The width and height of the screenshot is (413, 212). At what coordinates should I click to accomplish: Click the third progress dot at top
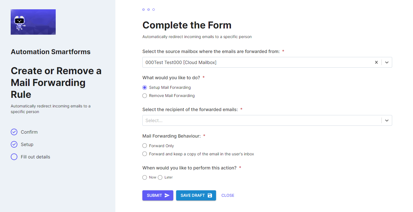coord(154,10)
